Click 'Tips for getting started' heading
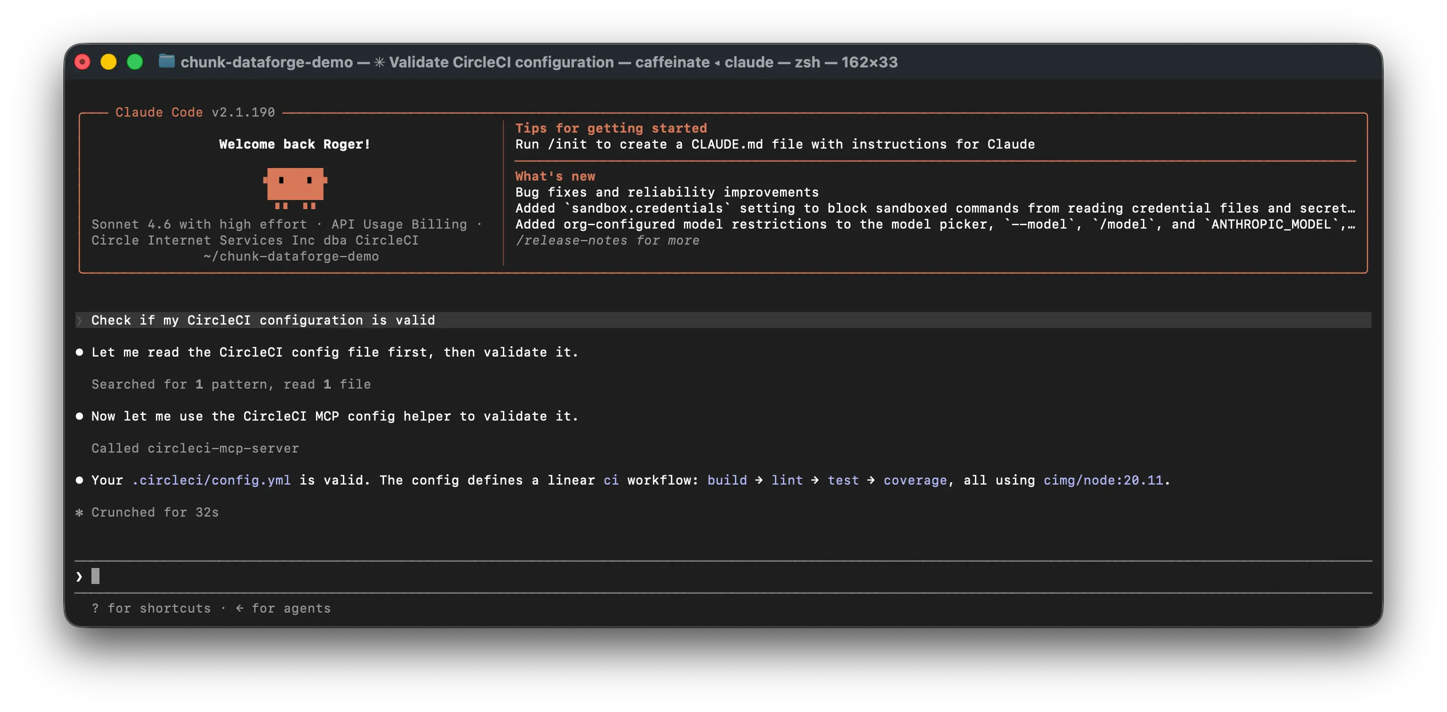The height and width of the screenshot is (712, 1447). [611, 129]
